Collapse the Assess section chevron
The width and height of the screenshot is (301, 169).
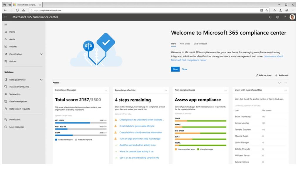pyautogui.click(x=280, y=83)
